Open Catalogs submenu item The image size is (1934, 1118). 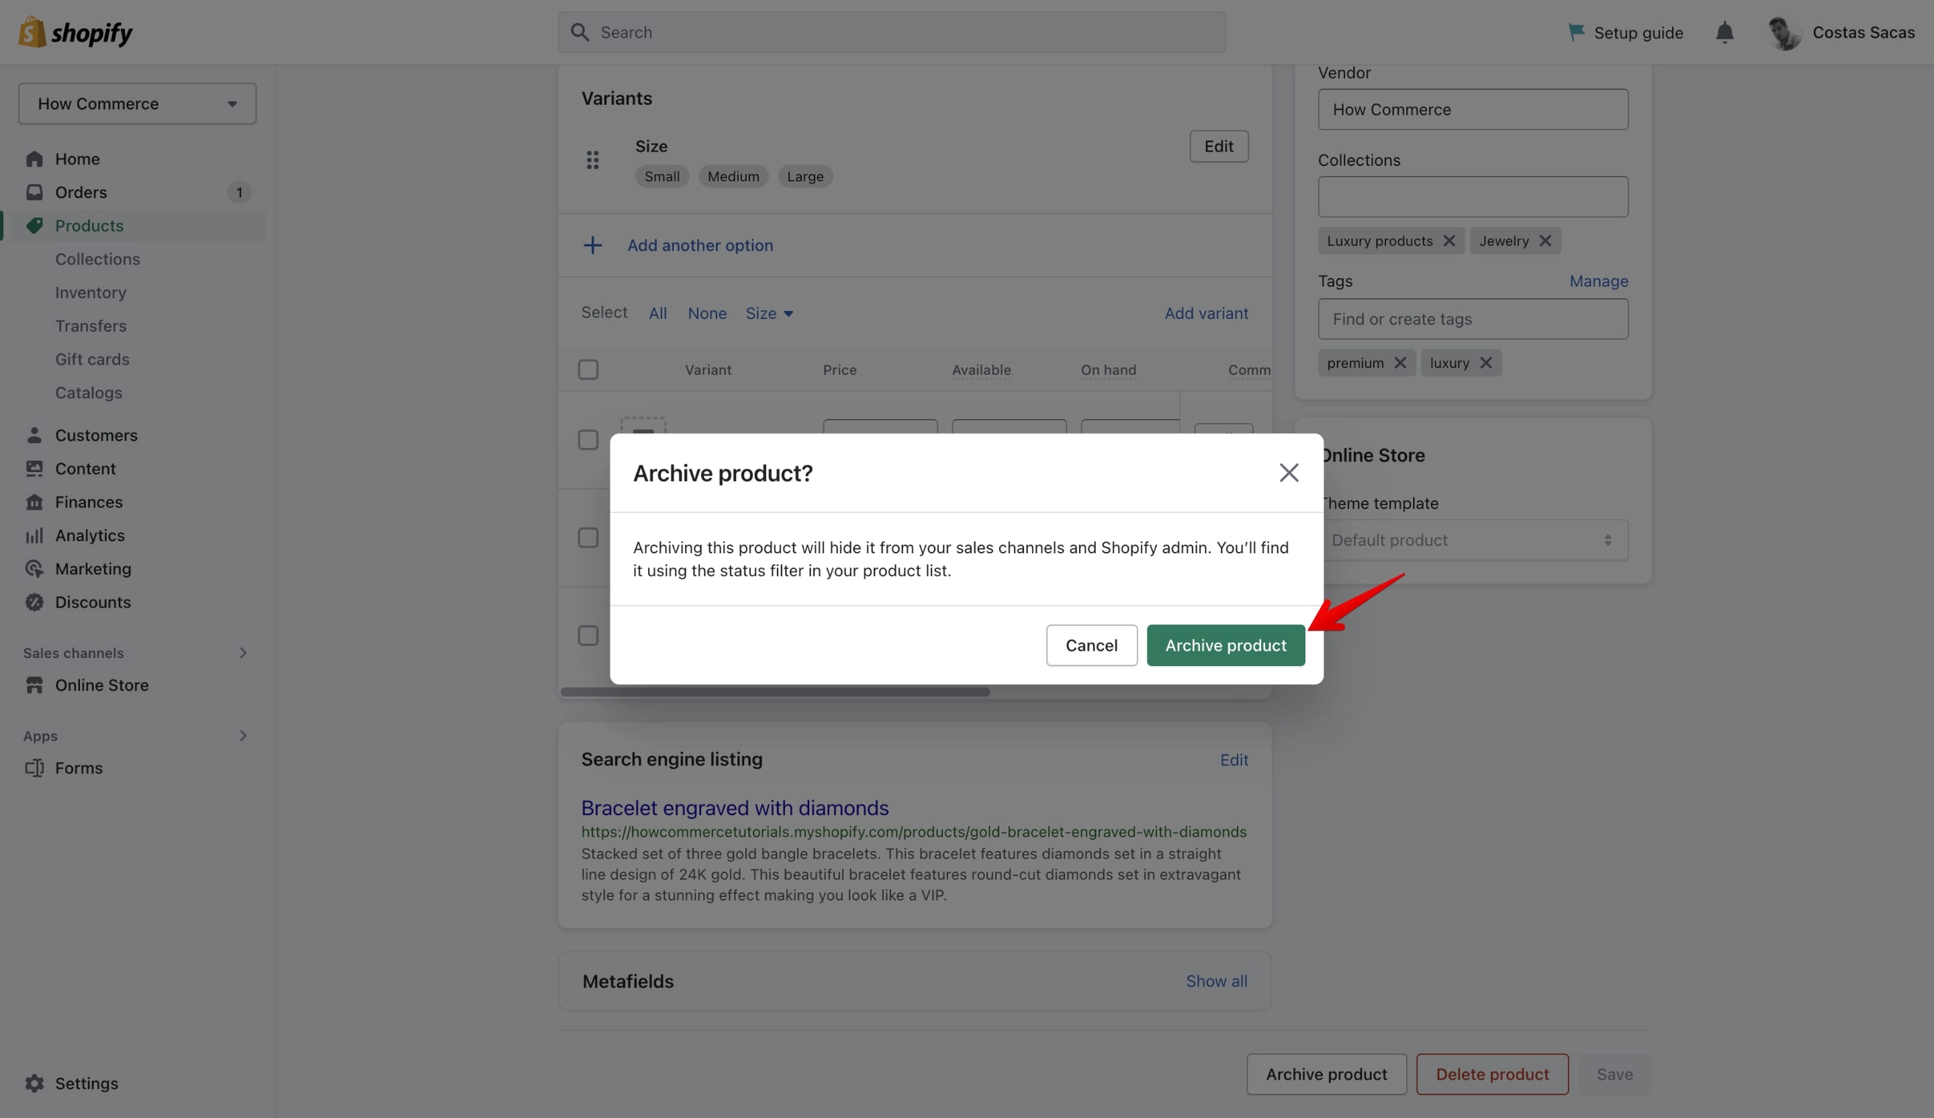[x=88, y=393]
